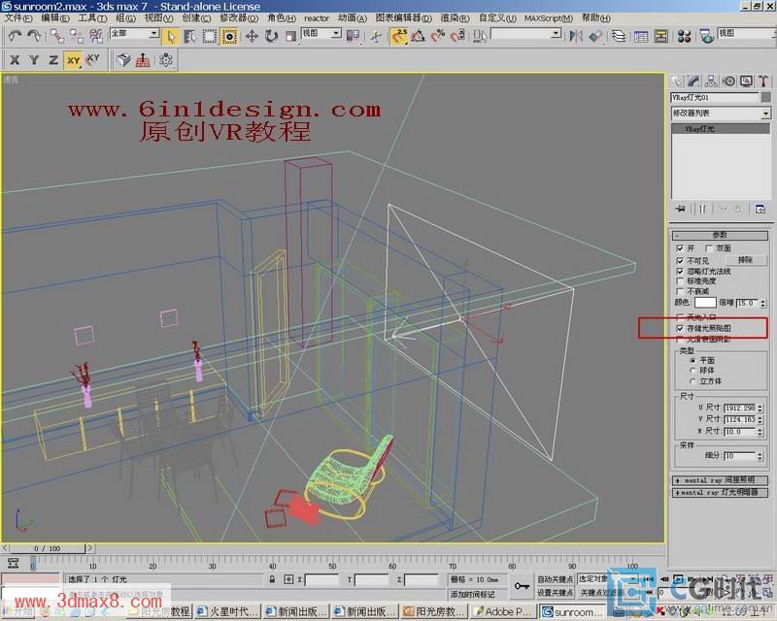
Task: Click the 自动关键点 Auto Key button
Action: coord(555,579)
